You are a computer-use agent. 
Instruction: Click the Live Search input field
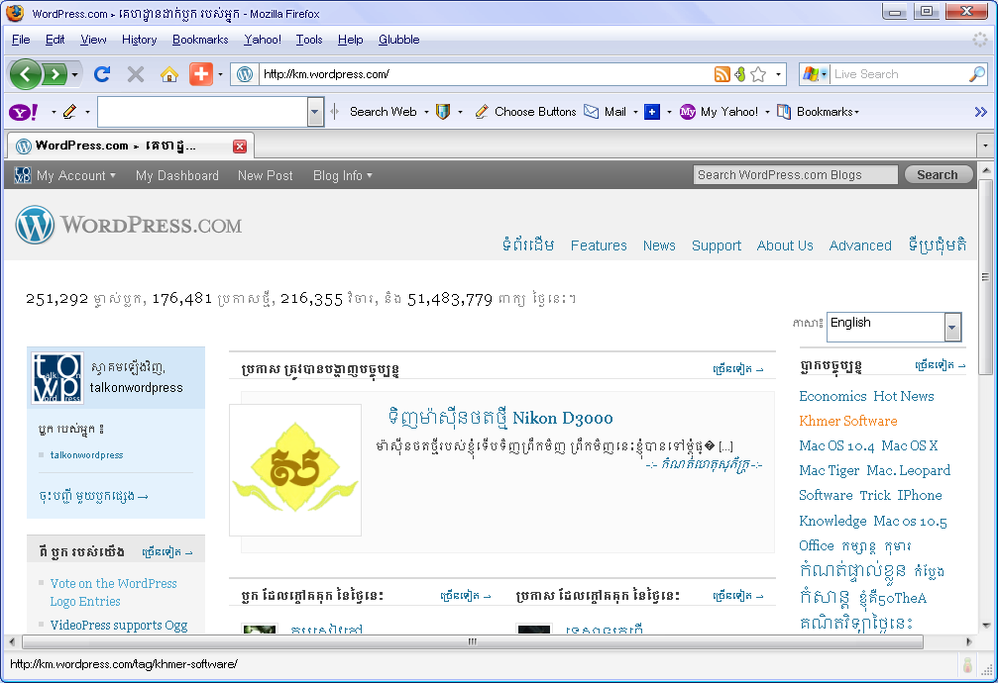[899, 74]
